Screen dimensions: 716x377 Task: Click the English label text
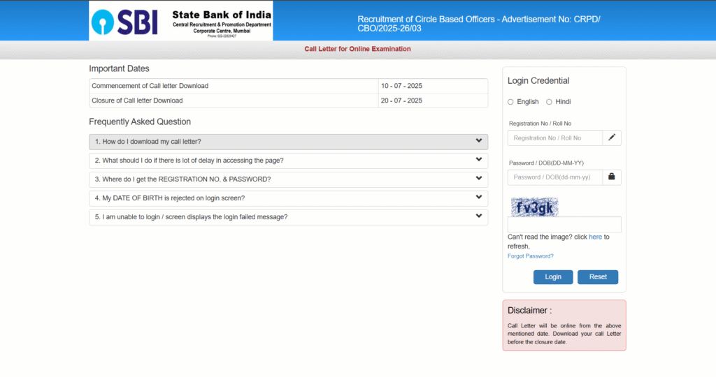click(527, 102)
